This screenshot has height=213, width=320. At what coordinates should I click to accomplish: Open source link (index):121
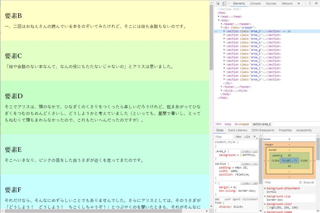coord(249,151)
